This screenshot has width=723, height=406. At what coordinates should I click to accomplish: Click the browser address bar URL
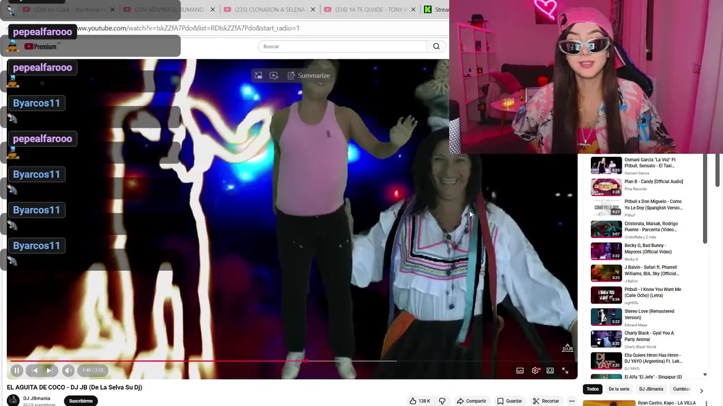coord(189,28)
